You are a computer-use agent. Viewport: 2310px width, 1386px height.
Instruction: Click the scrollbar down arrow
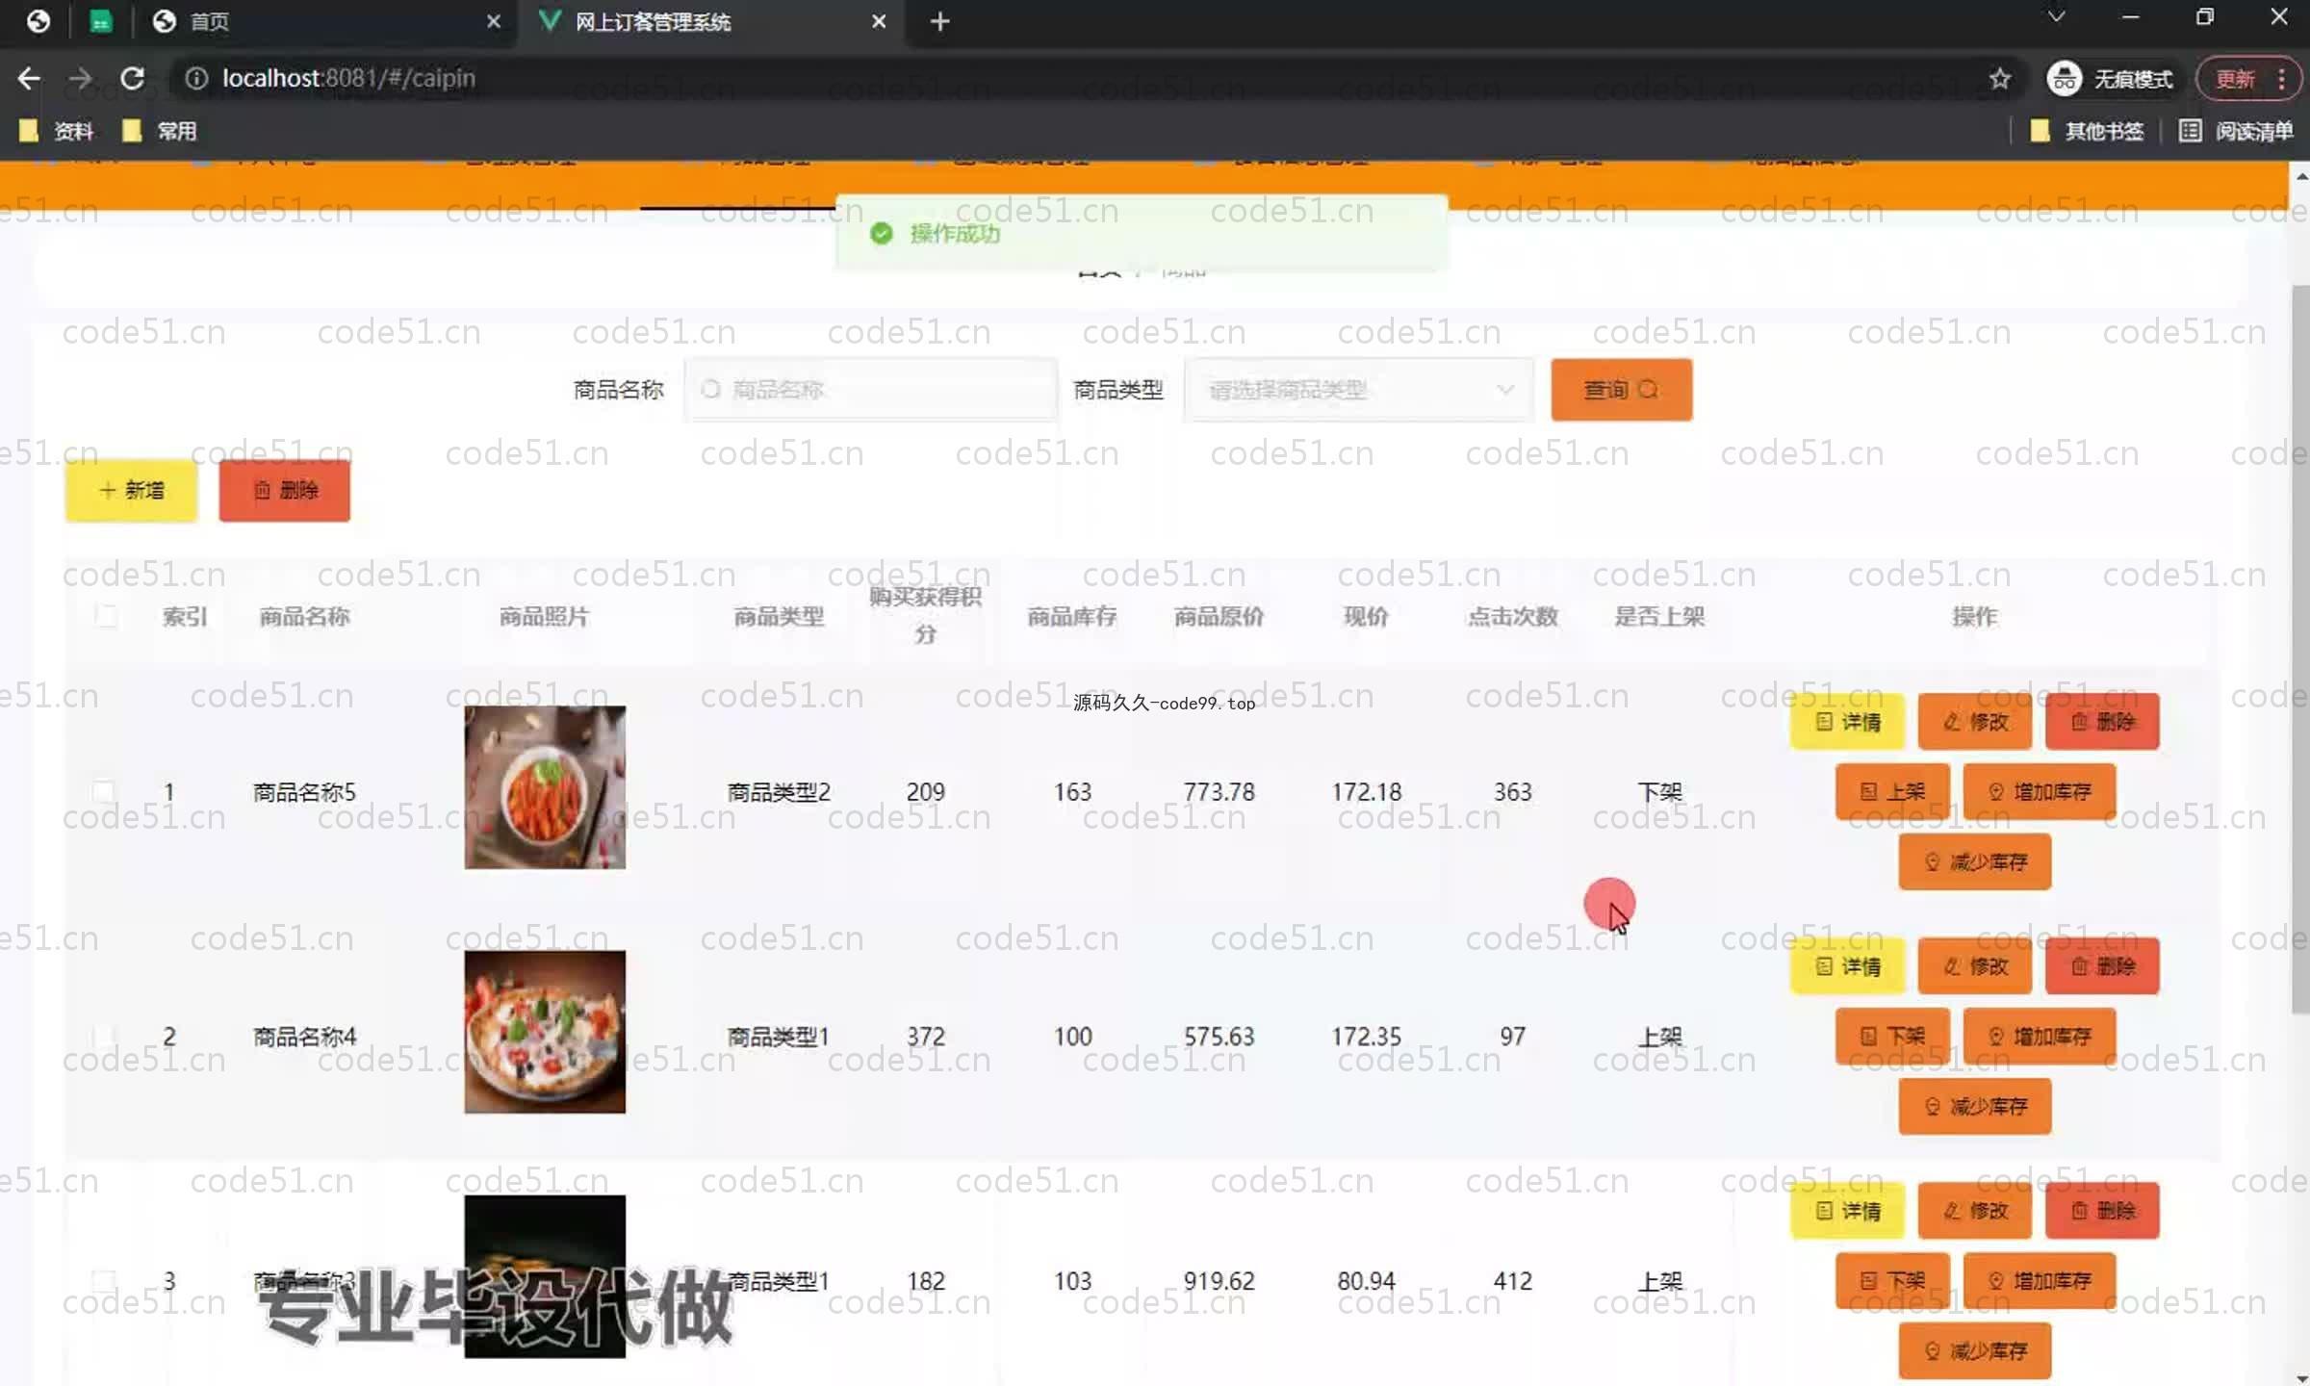pos(2300,1376)
